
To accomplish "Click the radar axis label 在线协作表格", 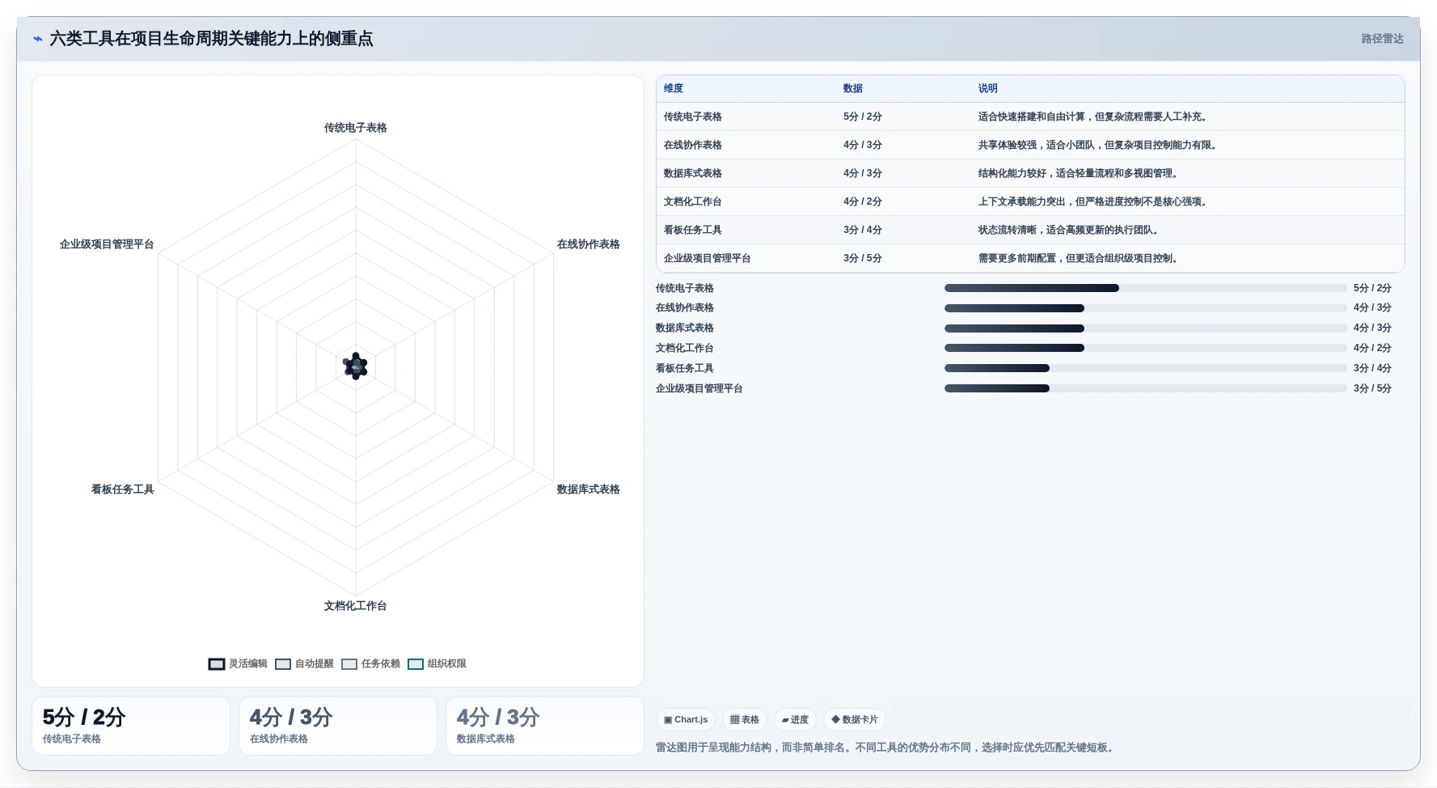I will point(589,244).
